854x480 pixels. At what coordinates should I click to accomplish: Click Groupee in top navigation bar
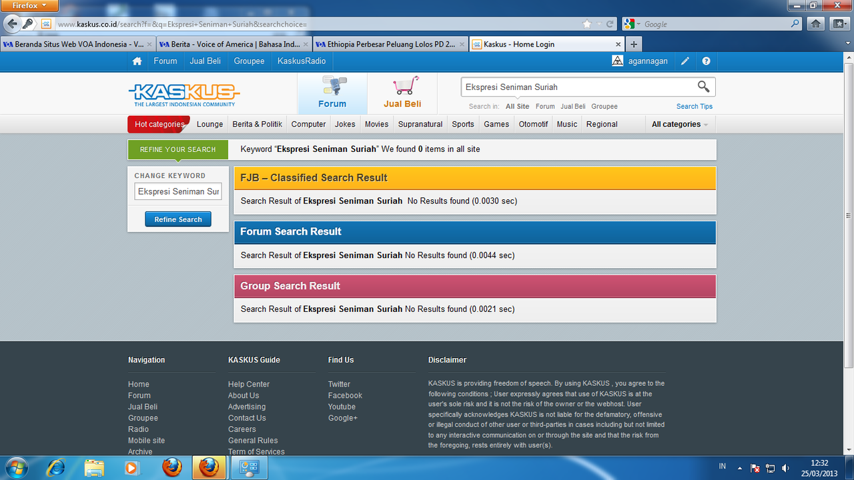point(249,61)
